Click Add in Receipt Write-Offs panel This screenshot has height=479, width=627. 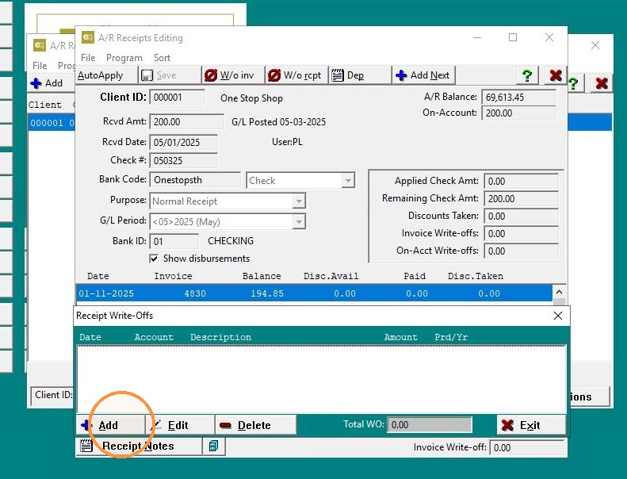[111, 425]
